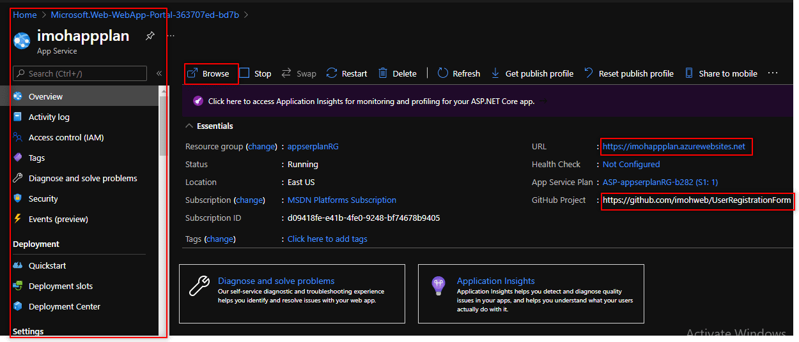Click the purple Tags icon
The height and width of the screenshot is (342, 799).
tap(18, 158)
